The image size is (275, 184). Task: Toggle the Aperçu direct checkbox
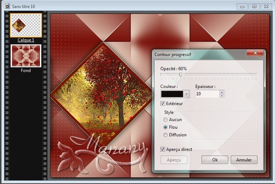(163, 149)
